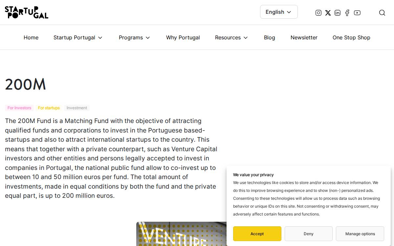Open the X (Twitter) icon
The image size is (394, 246).
point(328,13)
